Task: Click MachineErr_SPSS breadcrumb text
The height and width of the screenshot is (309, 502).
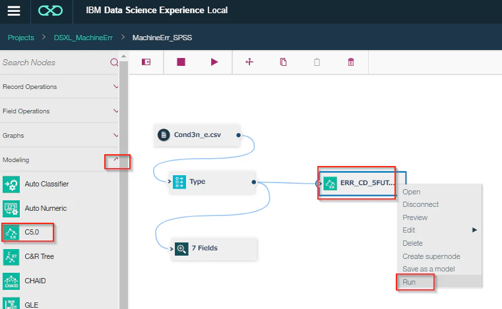Action: point(162,38)
